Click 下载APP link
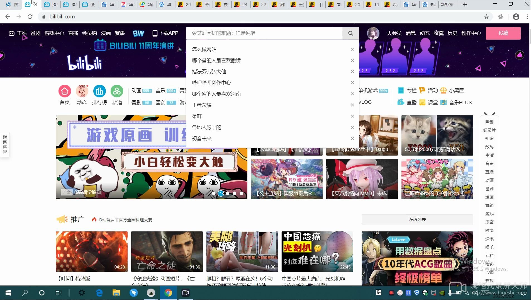This screenshot has width=531, height=300. 165,33
